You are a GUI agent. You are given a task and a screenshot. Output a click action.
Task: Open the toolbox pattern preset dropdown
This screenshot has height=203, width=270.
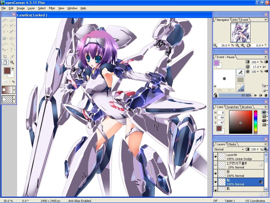tap(14, 99)
